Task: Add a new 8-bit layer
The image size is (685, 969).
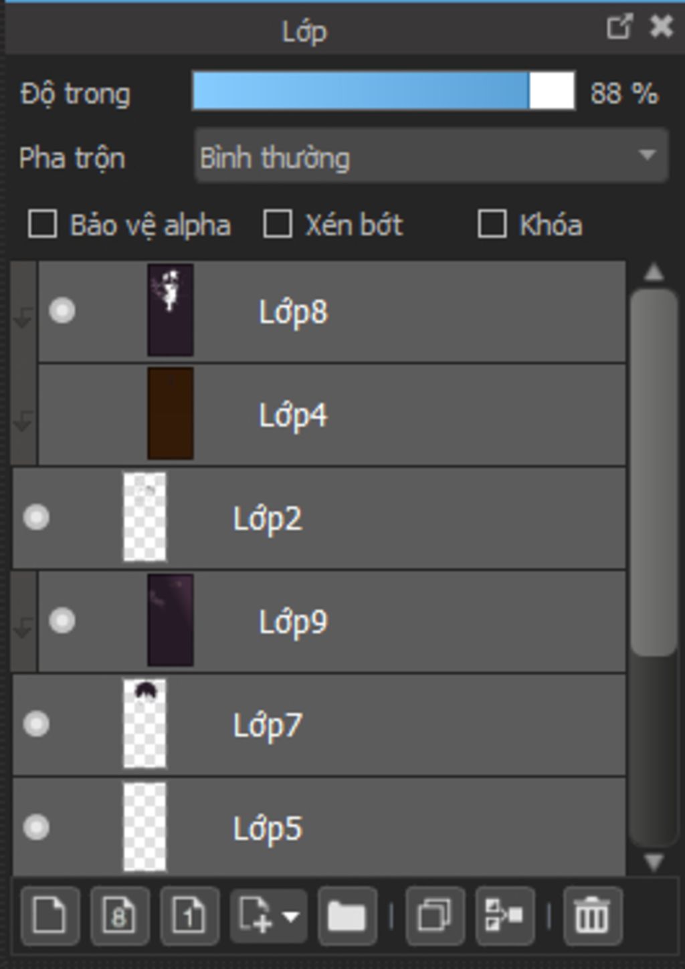Action: point(120,916)
